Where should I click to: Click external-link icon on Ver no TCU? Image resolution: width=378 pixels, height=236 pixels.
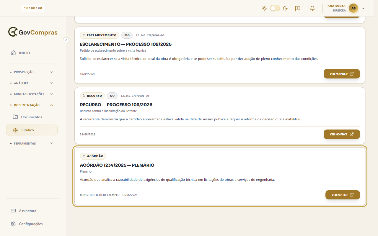coord(352,195)
